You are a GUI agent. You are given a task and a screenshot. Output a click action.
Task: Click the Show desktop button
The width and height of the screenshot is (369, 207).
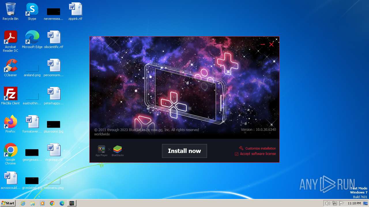[x=366, y=203]
